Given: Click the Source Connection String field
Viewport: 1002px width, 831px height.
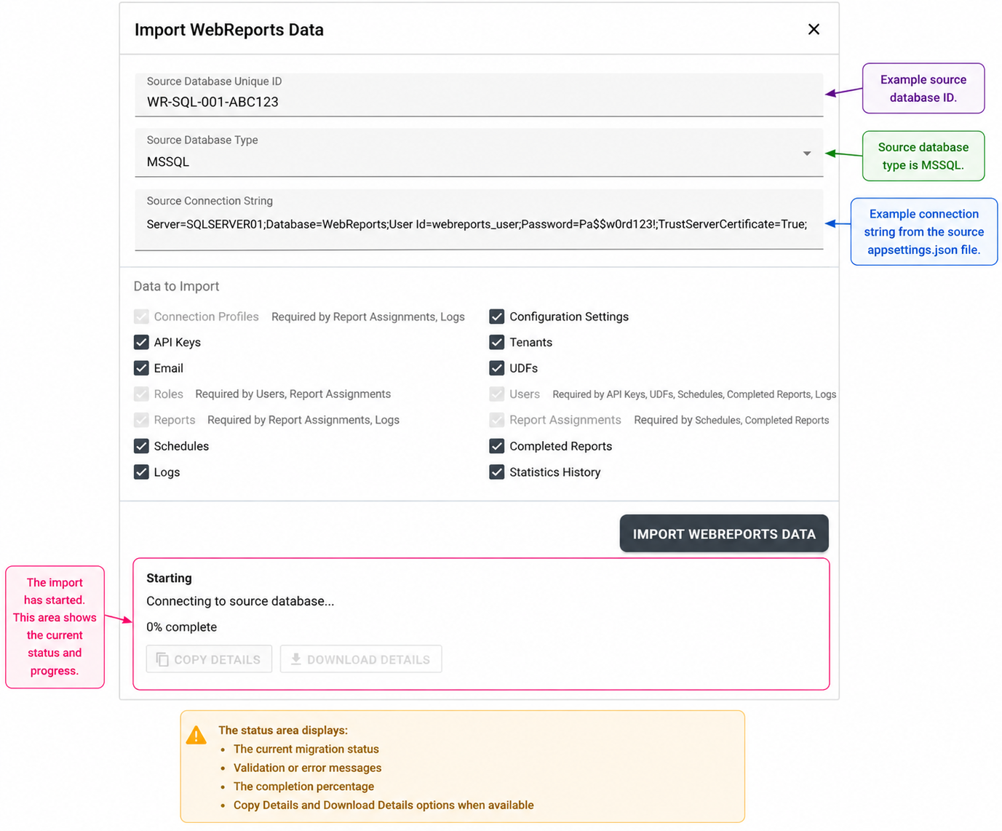Looking at the screenshot, I should 479,220.
